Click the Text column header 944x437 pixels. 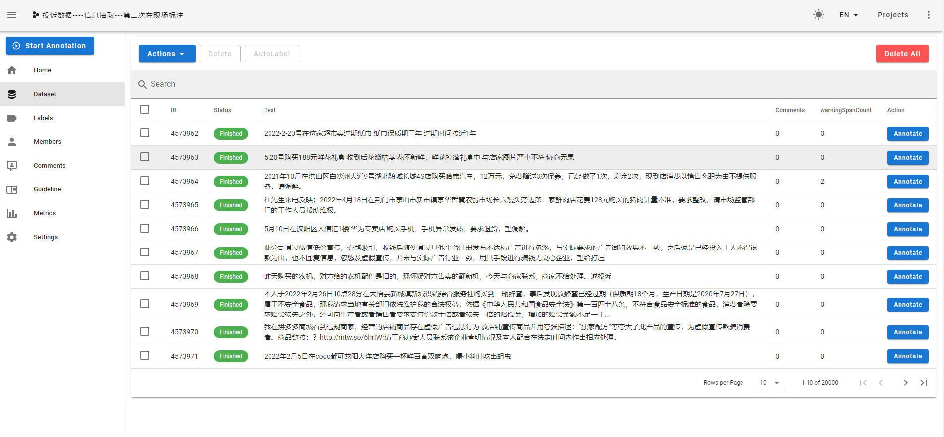click(x=270, y=110)
